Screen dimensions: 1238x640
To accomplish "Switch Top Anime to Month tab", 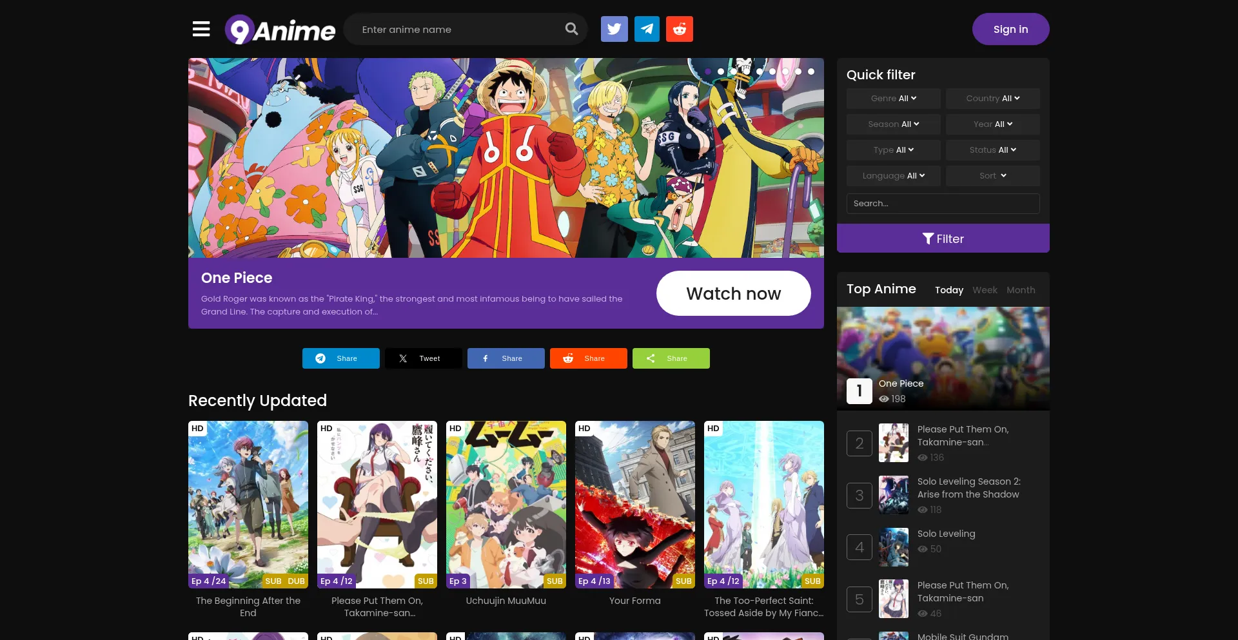I will click(1021, 290).
